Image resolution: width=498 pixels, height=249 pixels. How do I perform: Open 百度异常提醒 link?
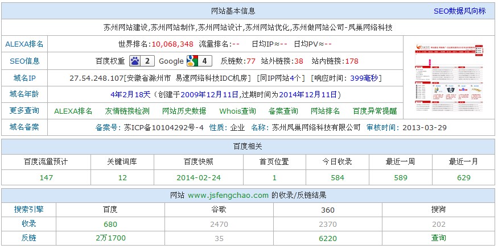[374, 111]
